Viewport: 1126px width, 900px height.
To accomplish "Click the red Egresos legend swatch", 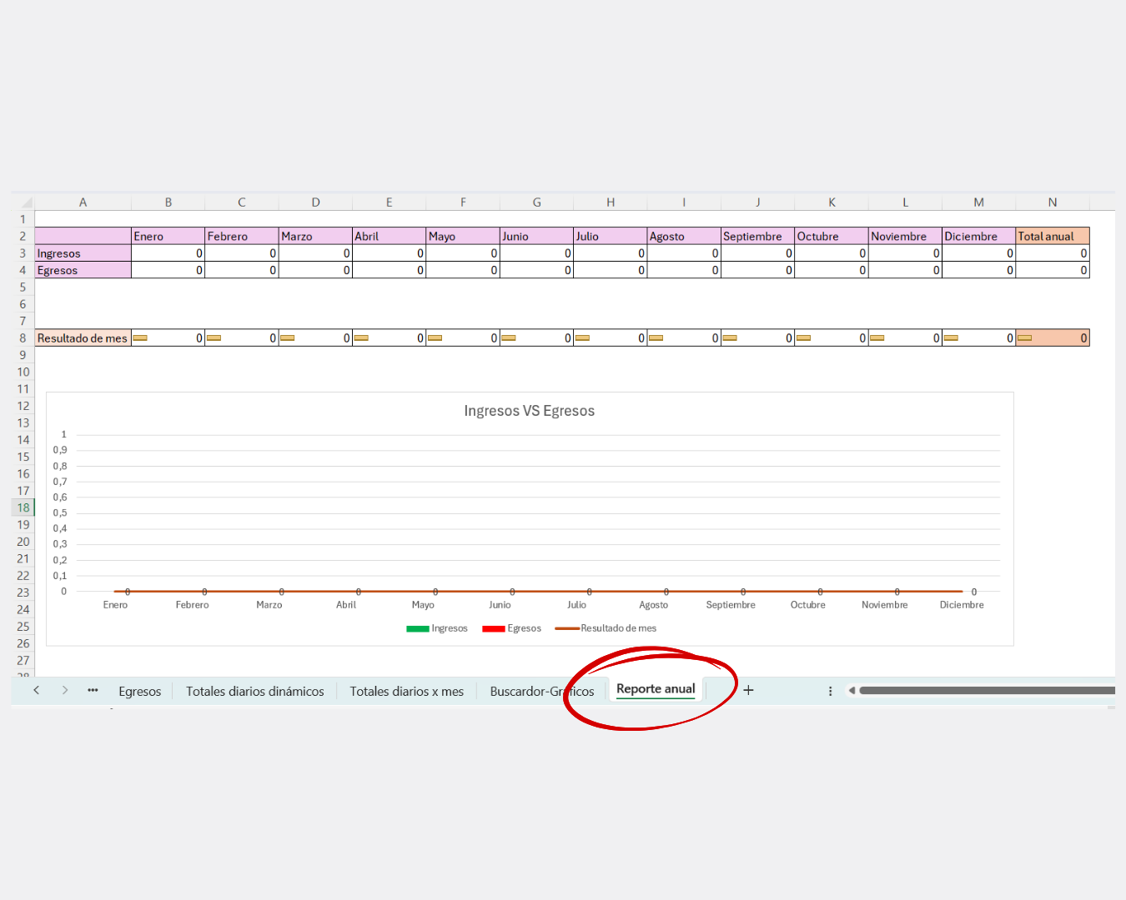I will pos(493,629).
